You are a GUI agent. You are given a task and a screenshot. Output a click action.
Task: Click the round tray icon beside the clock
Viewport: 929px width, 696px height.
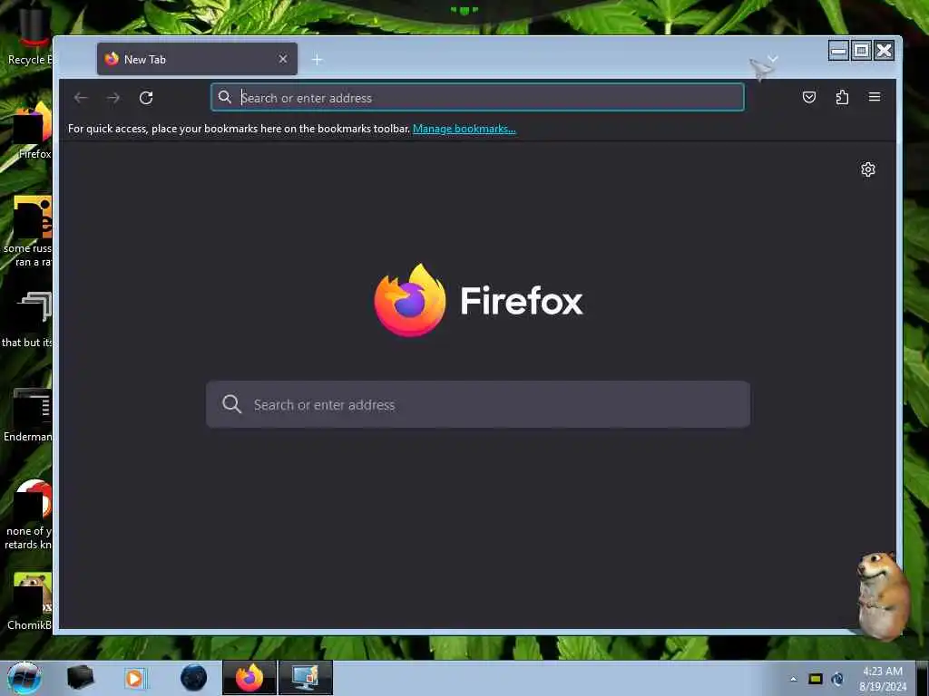pyautogui.click(x=837, y=679)
